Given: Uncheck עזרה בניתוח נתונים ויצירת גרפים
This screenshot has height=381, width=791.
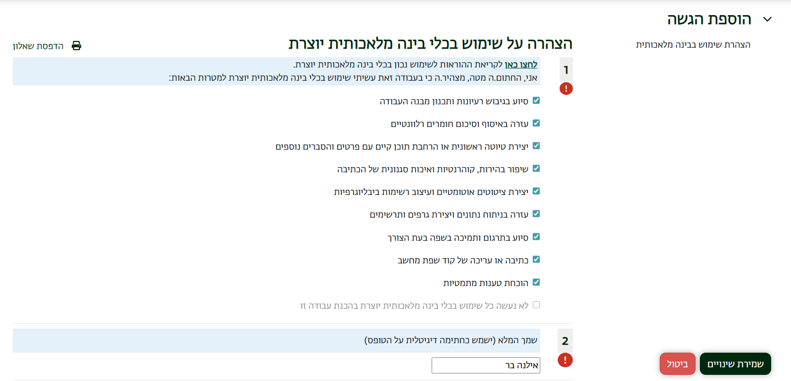Looking at the screenshot, I should 536,214.
